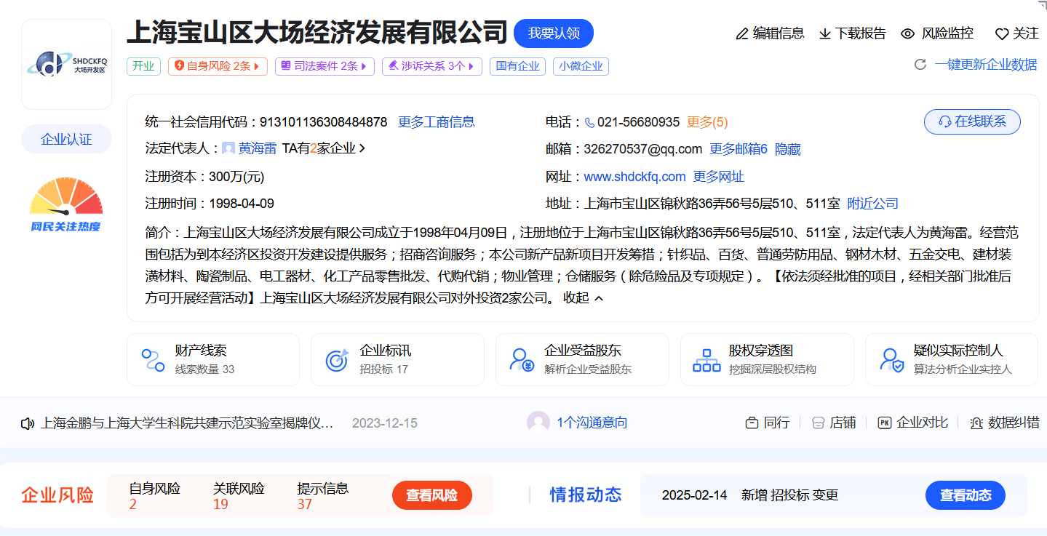Click the 下载报告 label

coord(861,33)
